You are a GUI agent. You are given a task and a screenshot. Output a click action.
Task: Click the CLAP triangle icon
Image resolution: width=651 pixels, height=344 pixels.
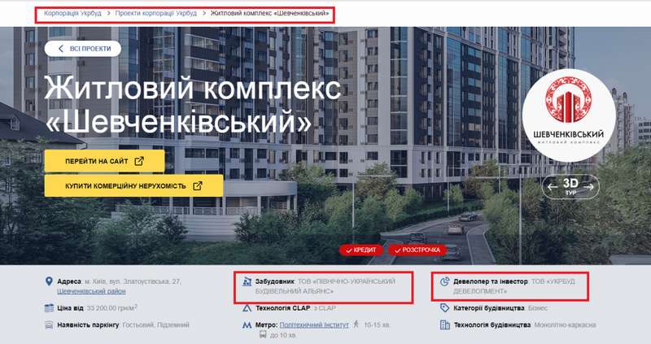point(247,308)
